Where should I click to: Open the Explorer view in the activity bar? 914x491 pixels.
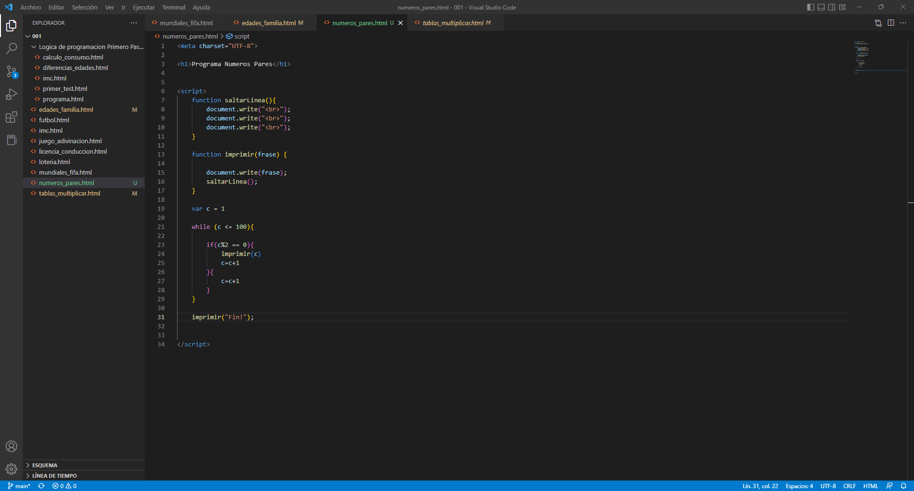tap(11, 26)
